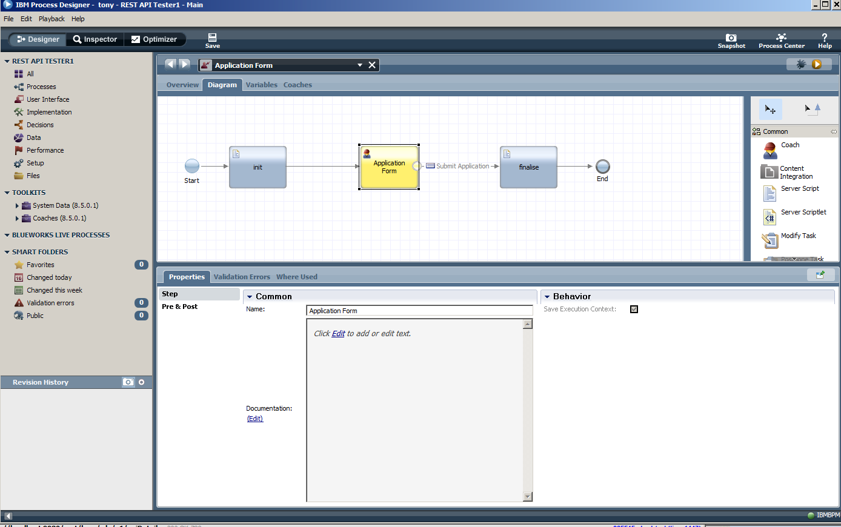Toggle Save Execution Context checkbox
The height and width of the screenshot is (527, 841).
tap(634, 309)
